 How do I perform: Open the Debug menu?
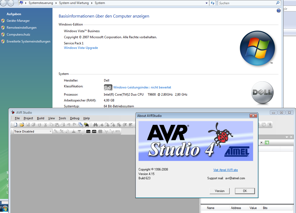[x=75, y=118]
